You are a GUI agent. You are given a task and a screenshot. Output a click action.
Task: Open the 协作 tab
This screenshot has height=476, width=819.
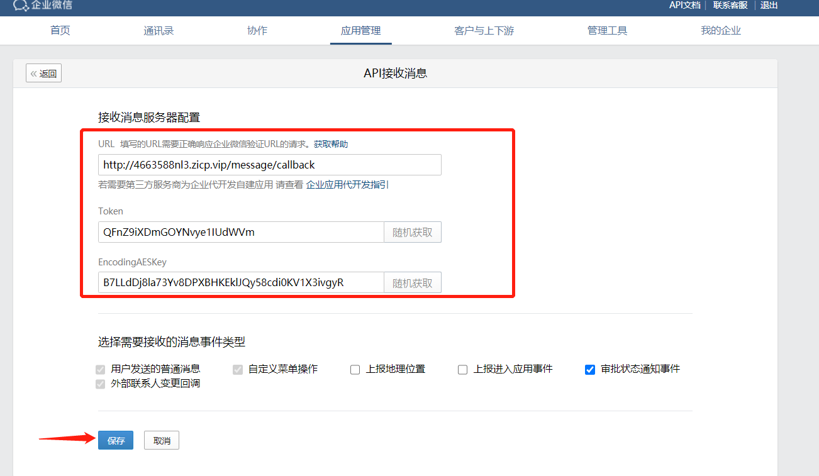257,30
